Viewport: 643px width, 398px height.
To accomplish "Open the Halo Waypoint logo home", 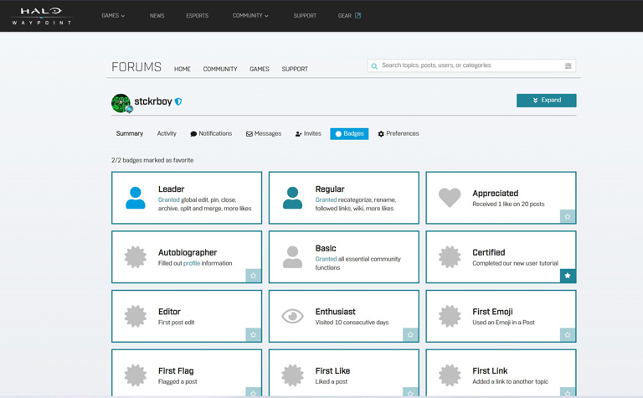I will click(x=41, y=16).
